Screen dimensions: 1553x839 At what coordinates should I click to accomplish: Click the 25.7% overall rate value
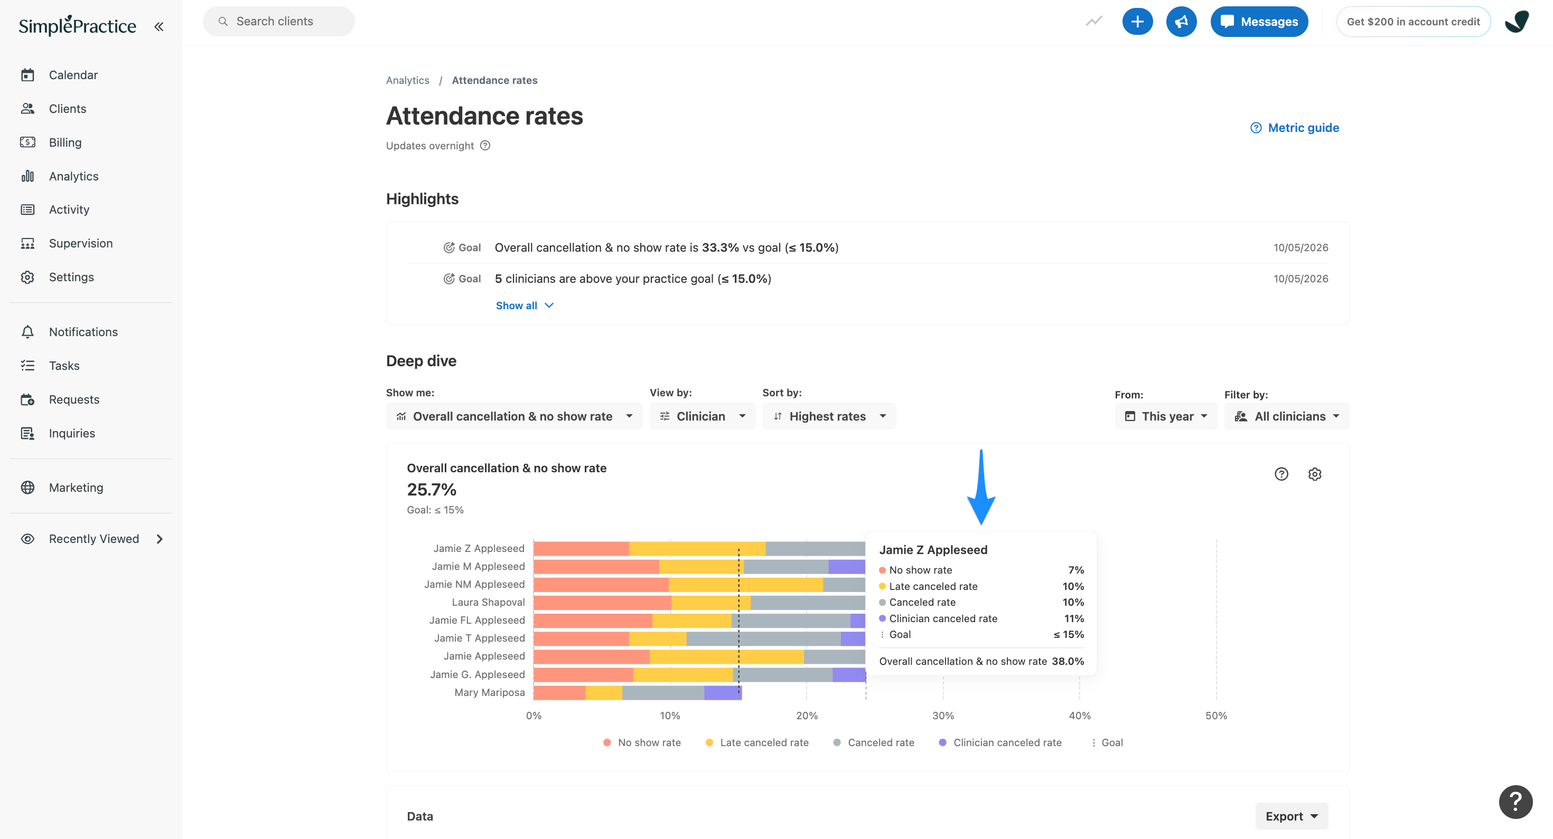[432, 490]
